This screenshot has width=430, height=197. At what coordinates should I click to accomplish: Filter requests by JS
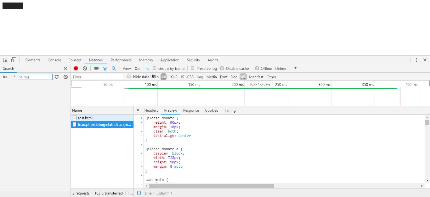pyautogui.click(x=182, y=77)
